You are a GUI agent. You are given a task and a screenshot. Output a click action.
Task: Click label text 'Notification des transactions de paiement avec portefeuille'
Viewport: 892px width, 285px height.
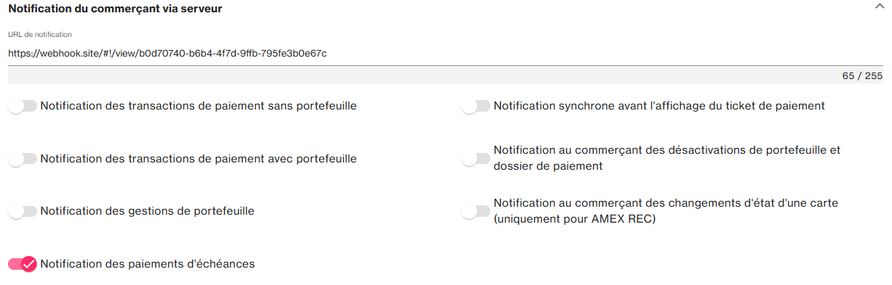[x=199, y=158]
